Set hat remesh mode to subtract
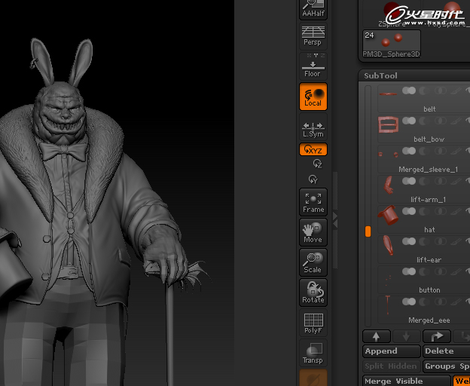Viewport: 470px width, 386px height. (424, 211)
